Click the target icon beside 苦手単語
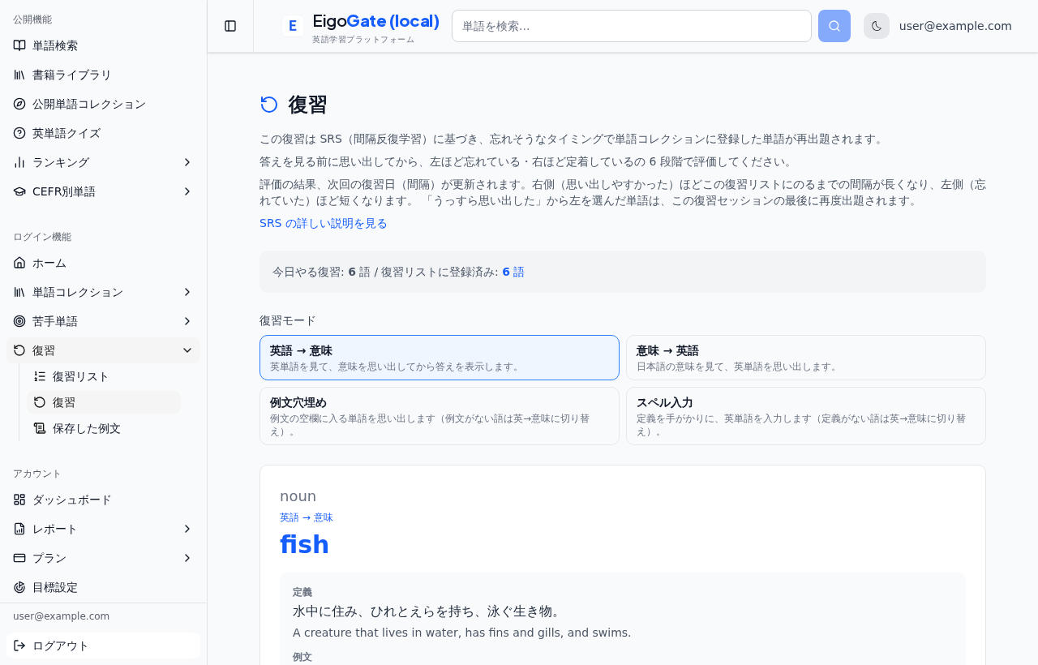The height and width of the screenshot is (665, 1038). 19,321
